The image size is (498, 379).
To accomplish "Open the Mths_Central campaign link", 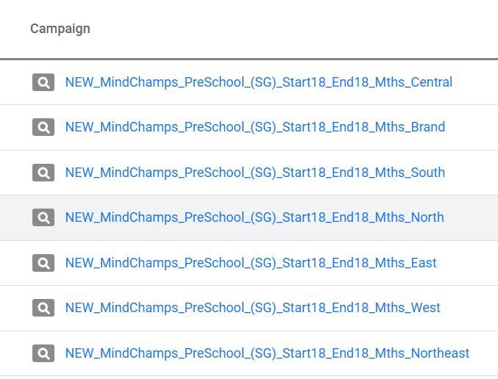I will pos(258,82).
